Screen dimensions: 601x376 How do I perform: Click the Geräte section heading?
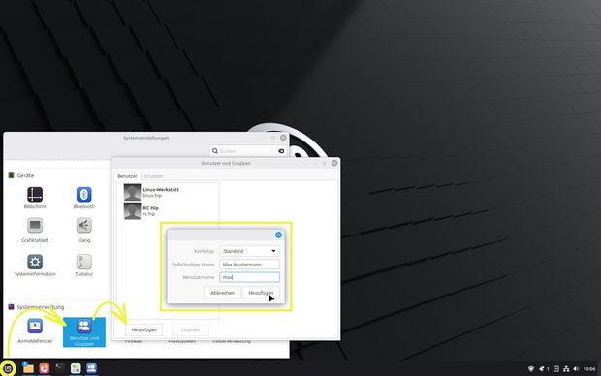tap(25, 175)
